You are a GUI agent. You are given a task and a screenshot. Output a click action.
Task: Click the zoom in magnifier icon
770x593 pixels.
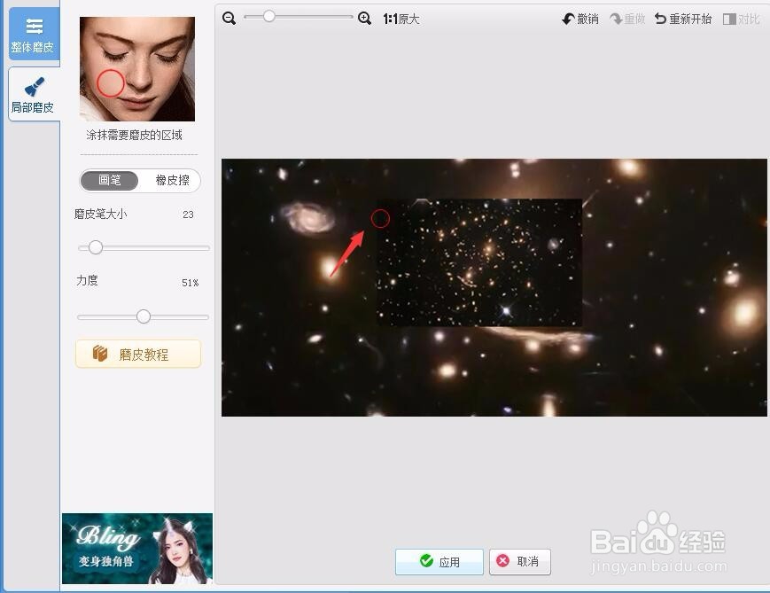click(x=364, y=19)
